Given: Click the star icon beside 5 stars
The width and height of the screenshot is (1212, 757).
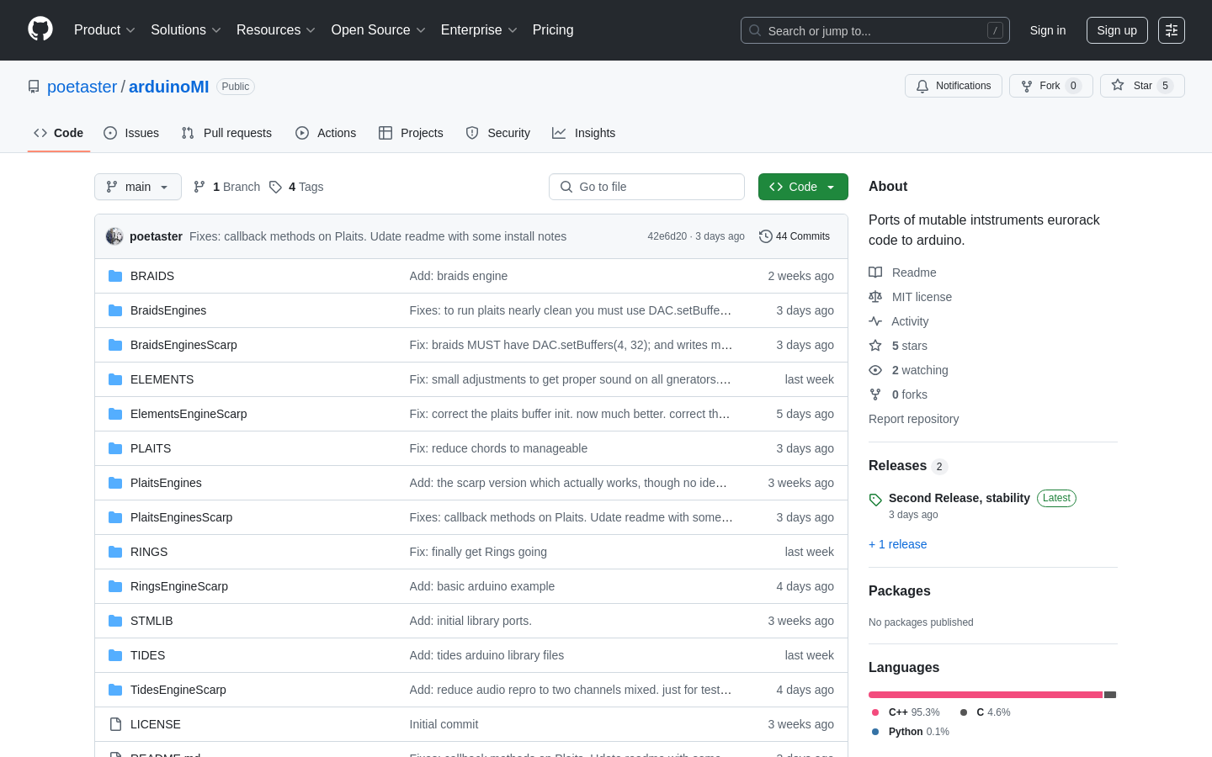Looking at the screenshot, I should (875, 346).
